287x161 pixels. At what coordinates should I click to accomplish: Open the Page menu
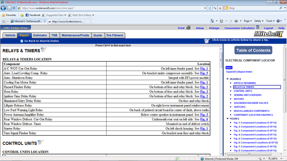[248, 21]
